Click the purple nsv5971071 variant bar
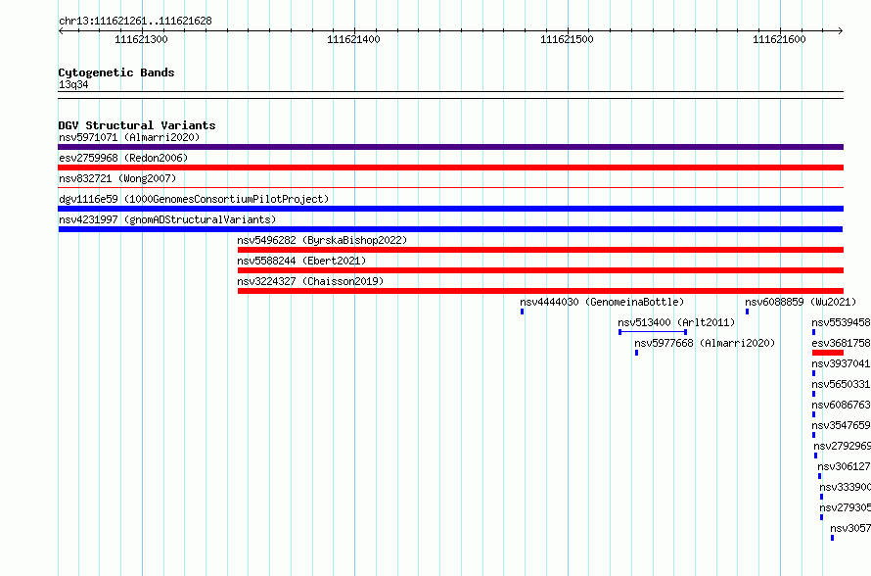The image size is (871, 576). point(450,147)
